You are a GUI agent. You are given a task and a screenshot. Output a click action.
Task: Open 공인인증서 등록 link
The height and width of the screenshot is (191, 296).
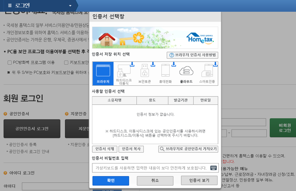(x=23, y=145)
